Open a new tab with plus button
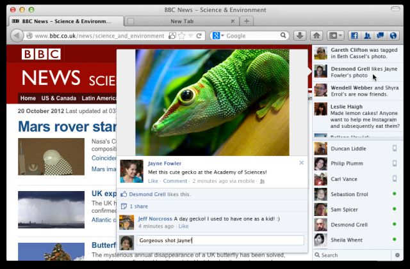This screenshot has height=269, width=410. 247,21
